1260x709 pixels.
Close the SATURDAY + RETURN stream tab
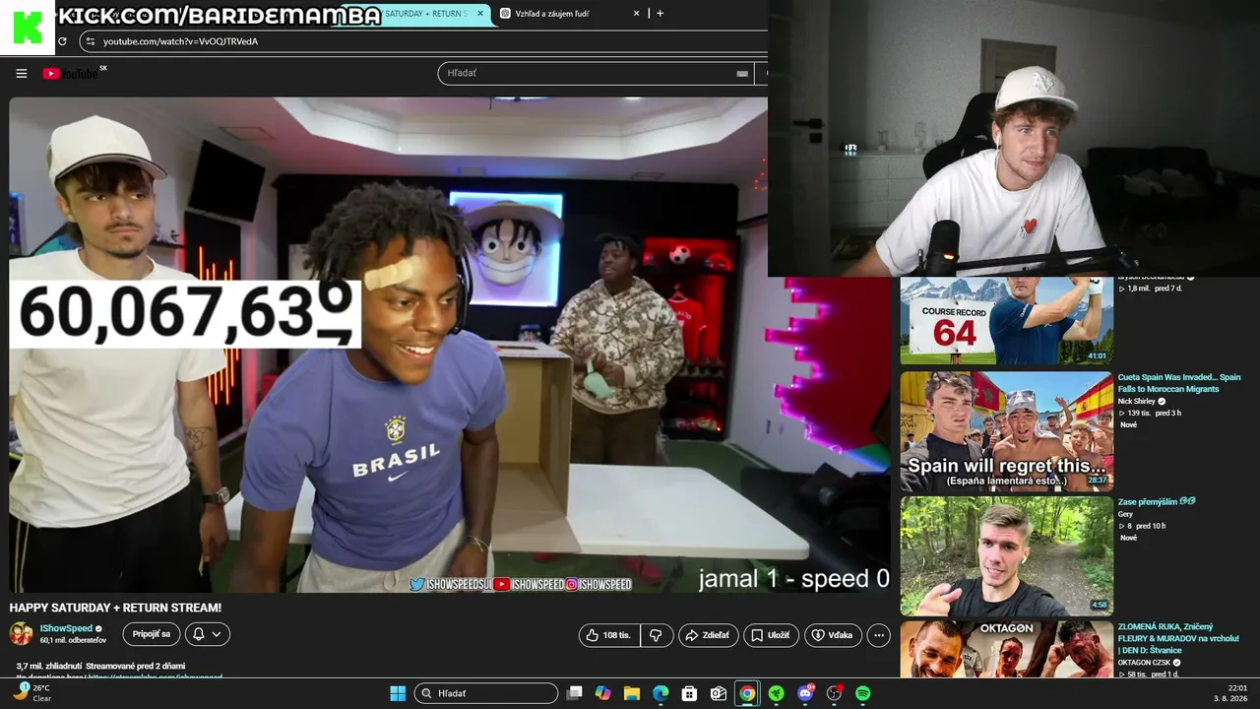click(x=480, y=14)
